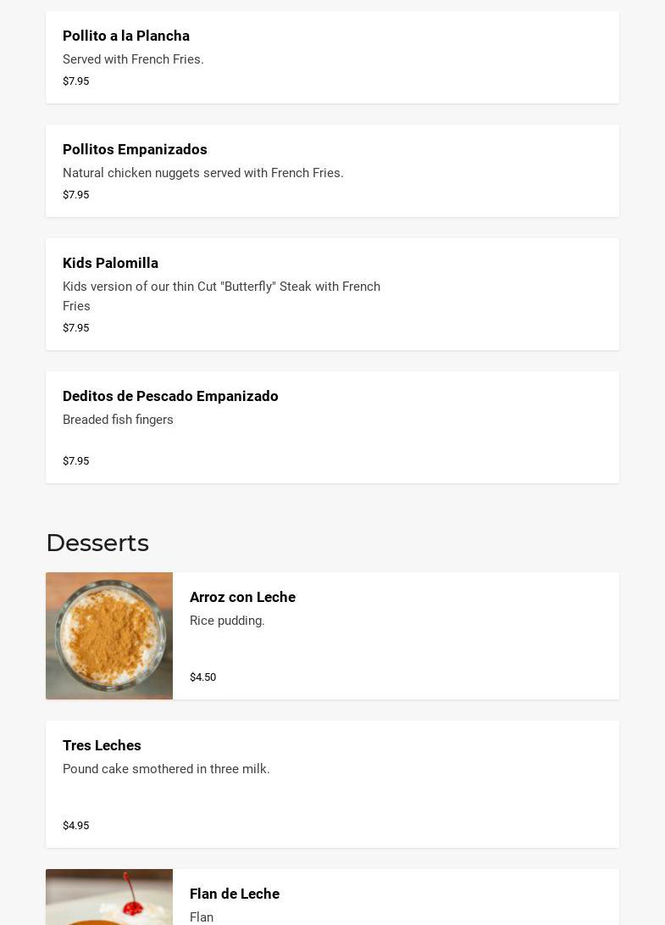
Task: Click the natural chicken nuggets description
Action: (x=203, y=173)
